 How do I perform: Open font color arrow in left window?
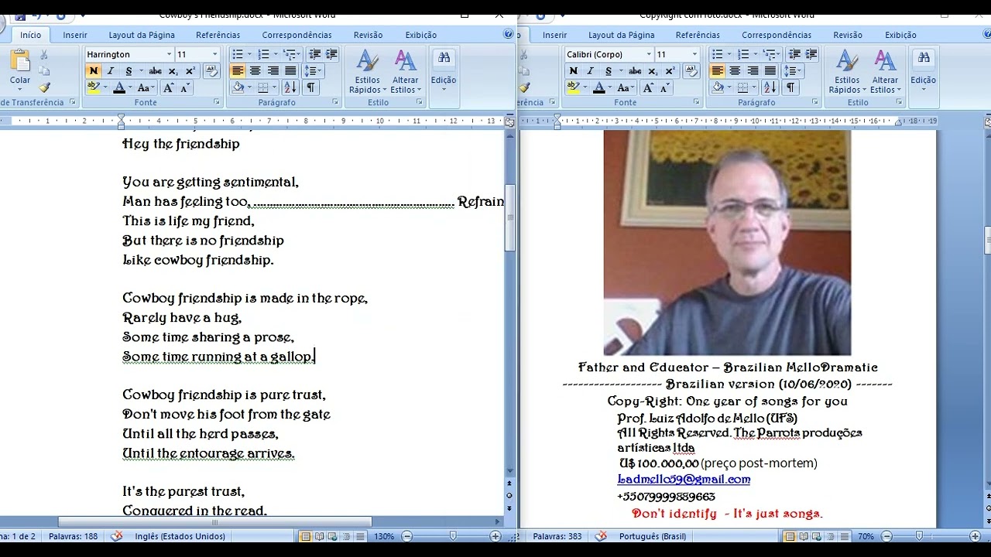[x=130, y=88]
